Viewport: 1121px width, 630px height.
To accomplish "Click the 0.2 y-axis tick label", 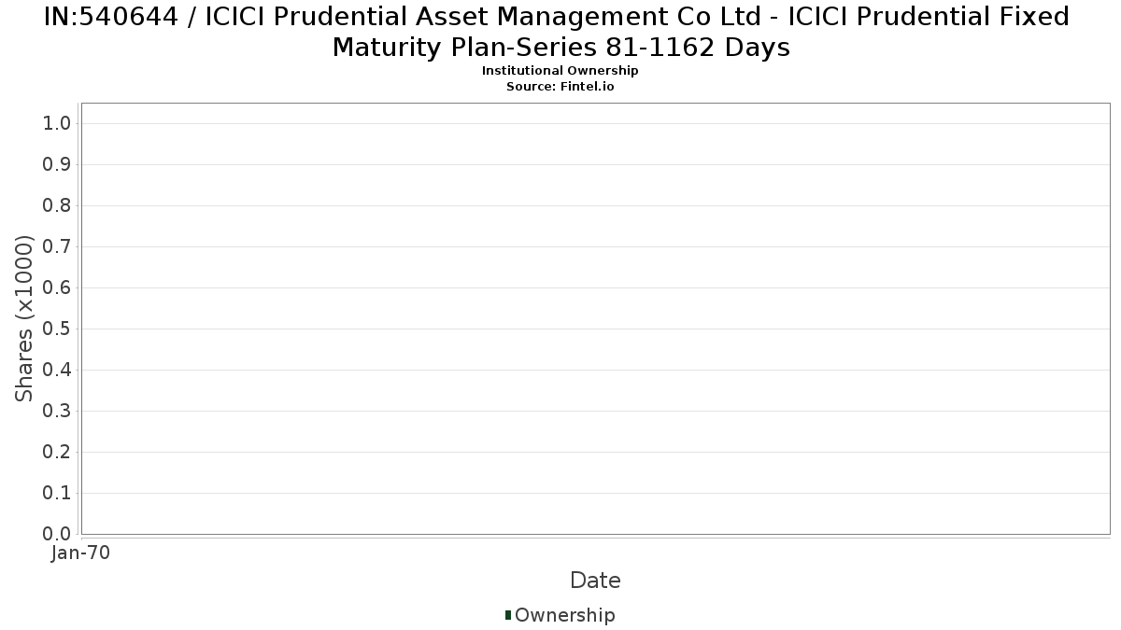I will point(58,453).
